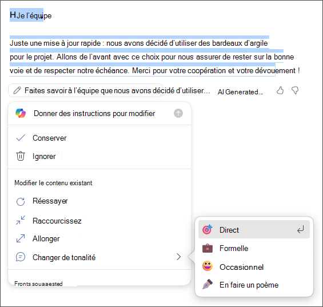Click the poem fountain pen icon

coord(207,284)
